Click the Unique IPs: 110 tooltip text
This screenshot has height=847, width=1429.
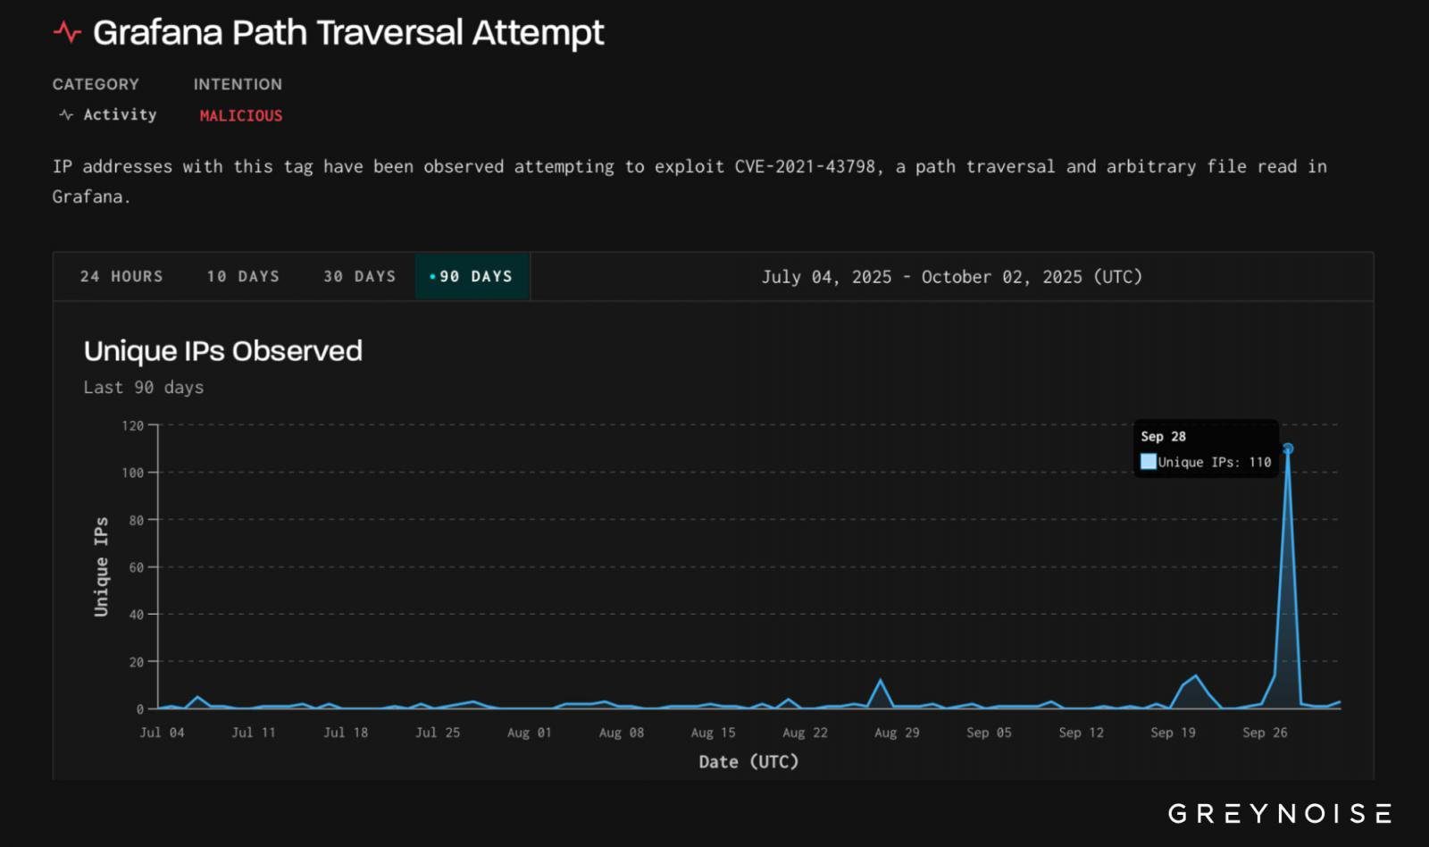(x=1214, y=462)
